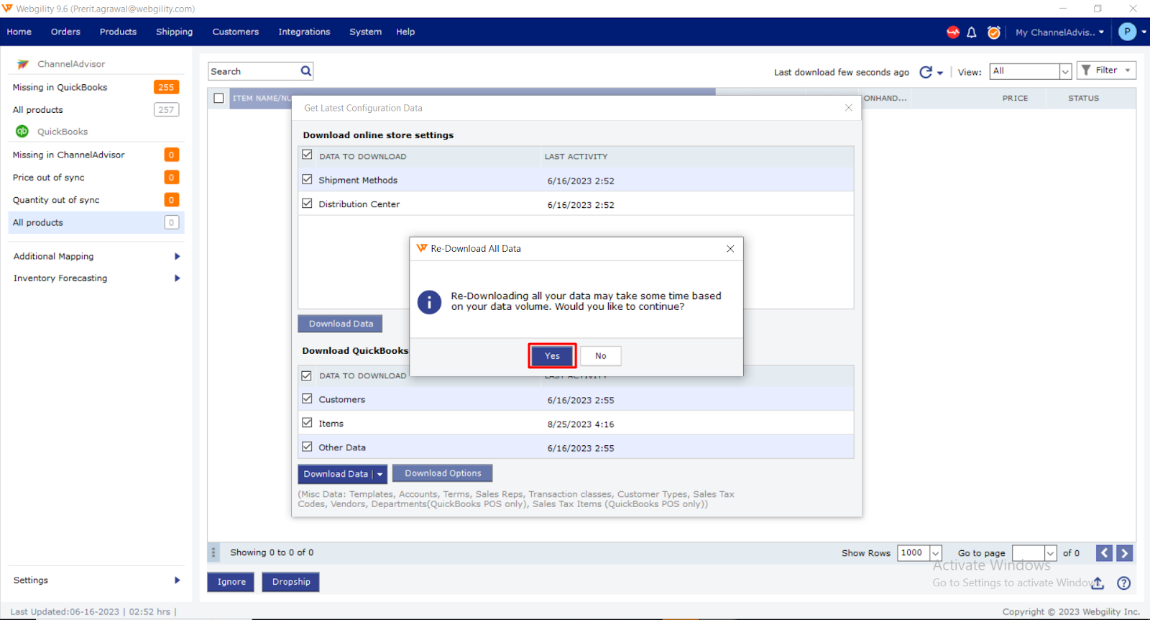Click the Ignore button
This screenshot has height=620, width=1150.
click(231, 582)
